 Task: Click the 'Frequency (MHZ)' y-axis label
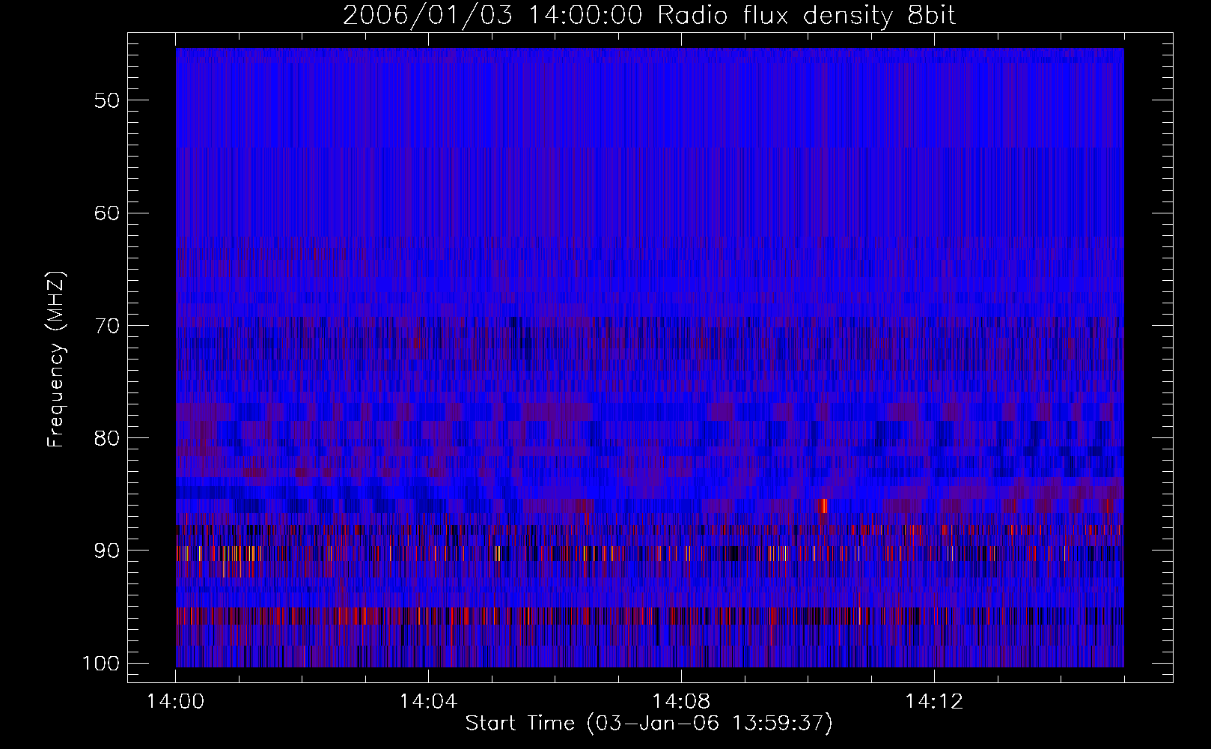(x=57, y=360)
